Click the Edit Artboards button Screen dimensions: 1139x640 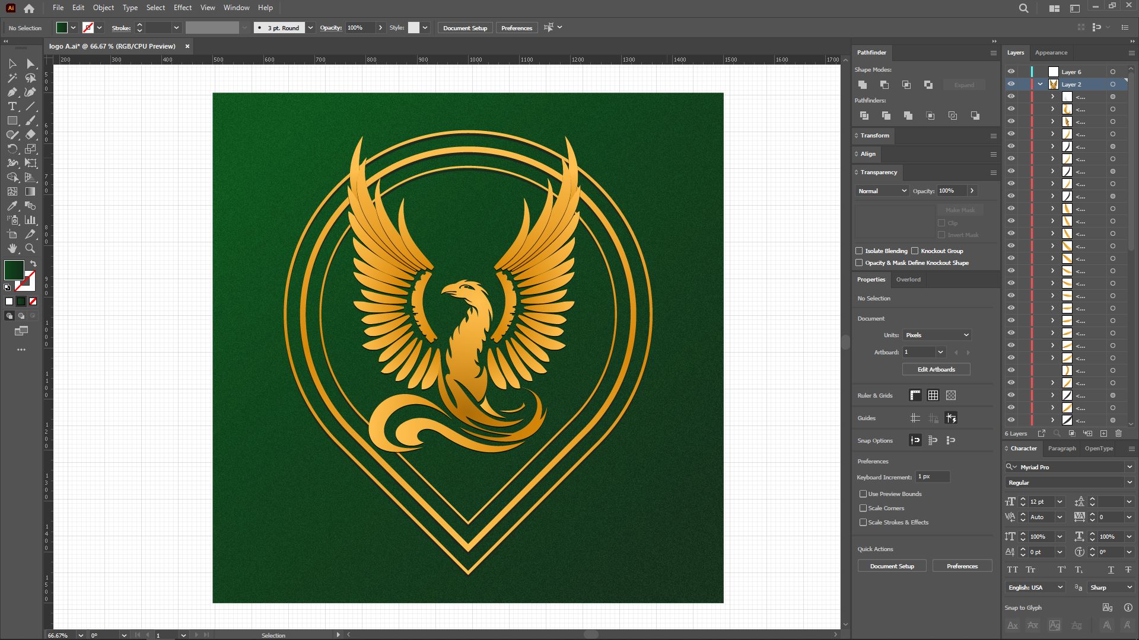coord(936,369)
